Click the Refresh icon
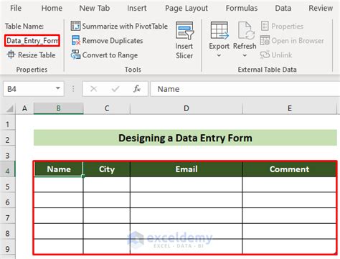340x259 pixels. tap(246, 30)
